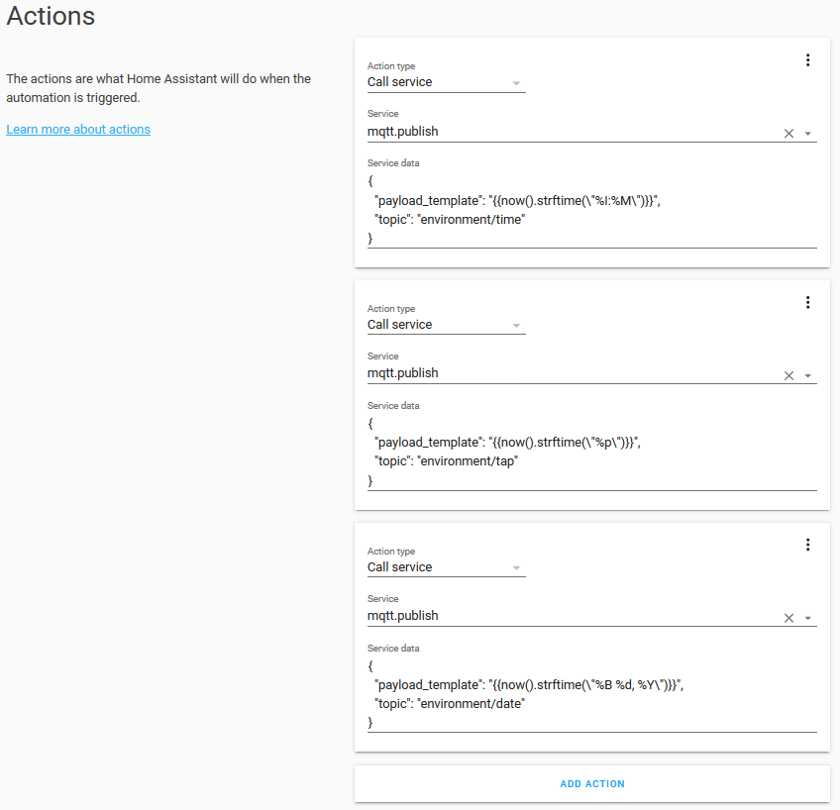
Task: Clear the service field in the third action
Action: point(789,618)
